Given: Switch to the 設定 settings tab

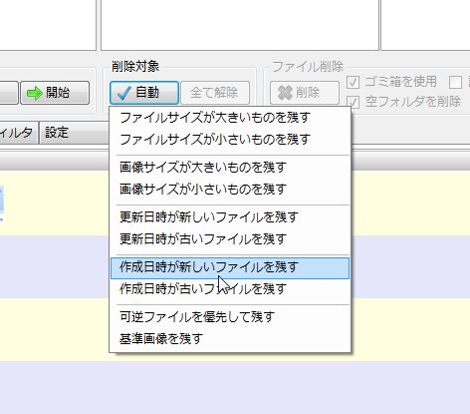Looking at the screenshot, I should pos(57,133).
